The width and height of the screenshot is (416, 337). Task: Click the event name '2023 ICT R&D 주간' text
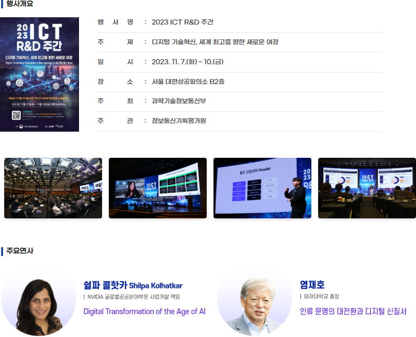[182, 22]
